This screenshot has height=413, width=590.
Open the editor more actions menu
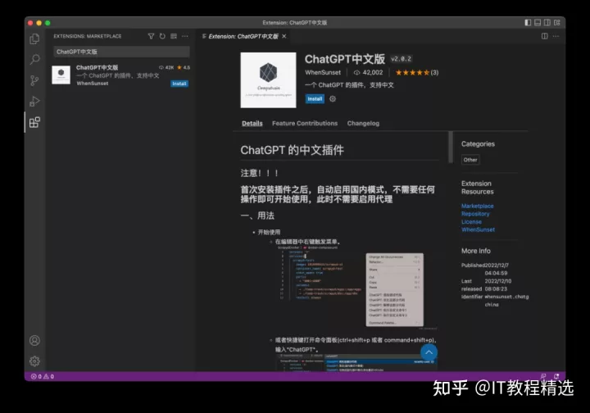[556, 36]
